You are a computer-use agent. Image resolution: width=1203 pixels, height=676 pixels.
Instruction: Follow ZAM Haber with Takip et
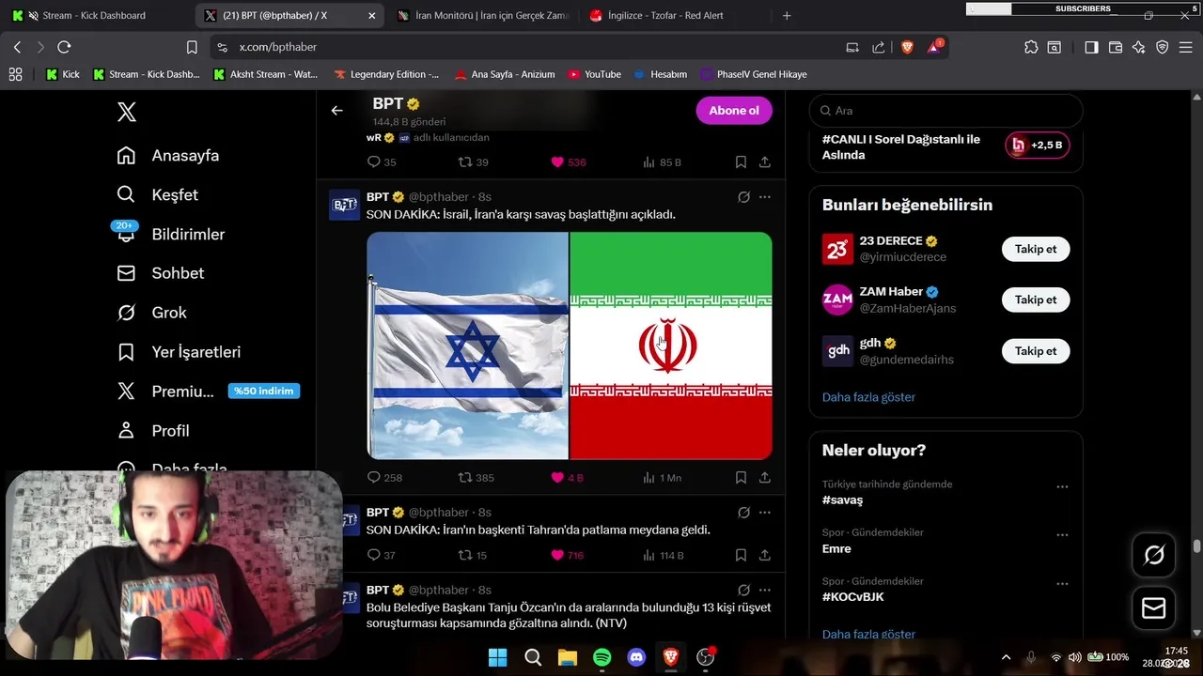click(1036, 300)
